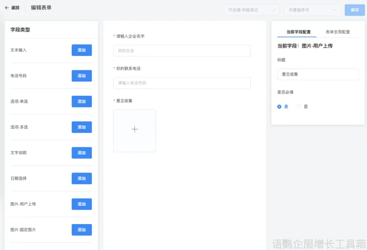The width and height of the screenshot is (367, 250).
Task: Click the 标题 input containing 意见收集
Action: point(318,74)
